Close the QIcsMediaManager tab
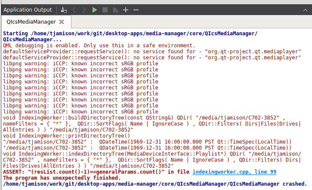312x190 pixels. tap(62, 22)
